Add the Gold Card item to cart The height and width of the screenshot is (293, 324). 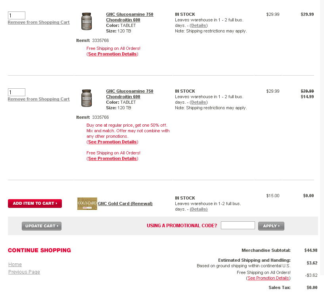point(35,204)
